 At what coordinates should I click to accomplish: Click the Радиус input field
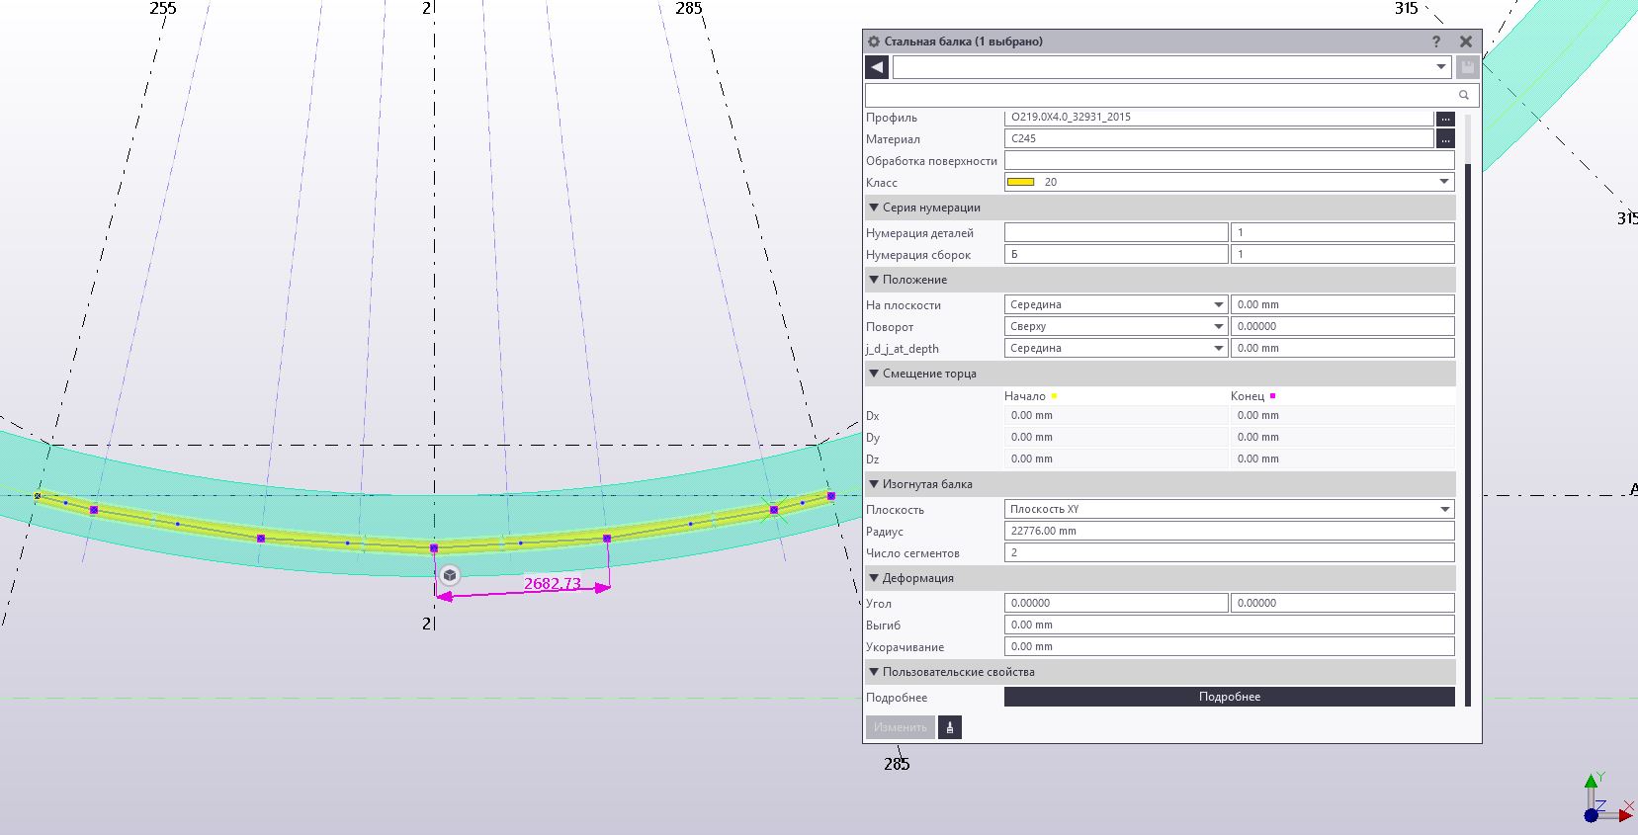[x=1229, y=531]
